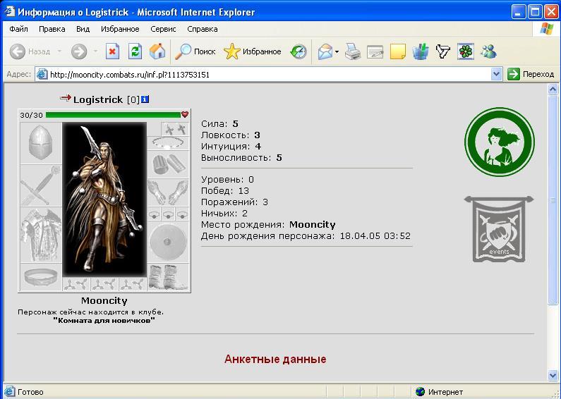561x399 pixels.
Task: Open the Справка menu
Action: (202, 29)
